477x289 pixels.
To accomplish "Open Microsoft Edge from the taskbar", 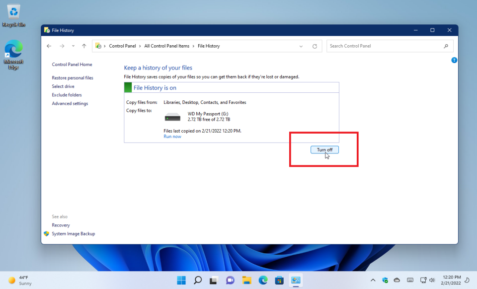I will (x=263, y=280).
